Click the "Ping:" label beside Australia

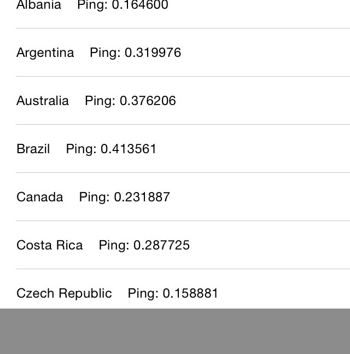tap(100, 101)
